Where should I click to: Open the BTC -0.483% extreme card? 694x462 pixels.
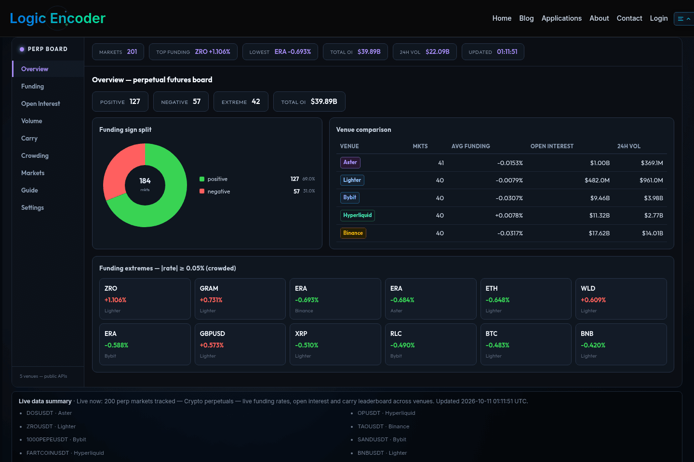click(526, 344)
